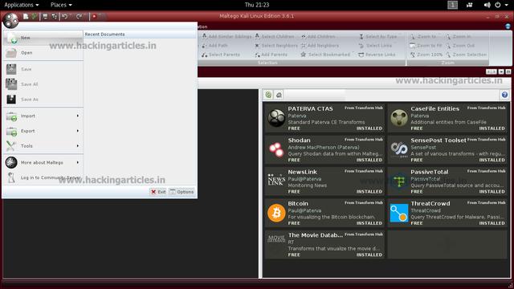Select the Save As menu entry
The width and height of the screenshot is (514, 289).
(43, 100)
